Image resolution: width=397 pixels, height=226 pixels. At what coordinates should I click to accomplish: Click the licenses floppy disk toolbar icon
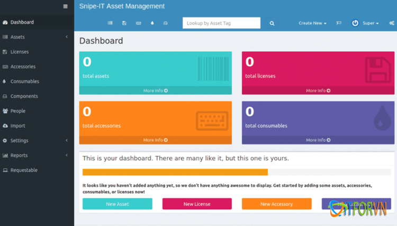124,23
